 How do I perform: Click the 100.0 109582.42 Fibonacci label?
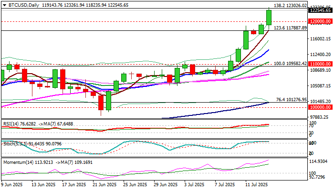click(x=290, y=64)
